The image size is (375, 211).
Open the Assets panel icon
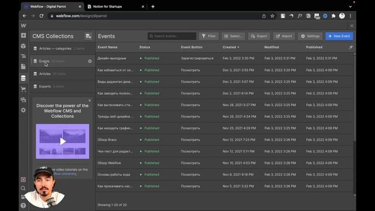pos(23,100)
